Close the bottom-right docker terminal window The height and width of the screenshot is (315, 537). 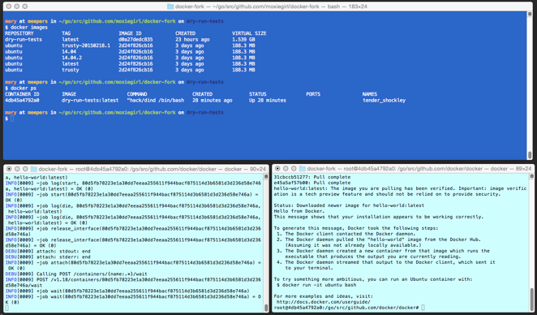277,169
